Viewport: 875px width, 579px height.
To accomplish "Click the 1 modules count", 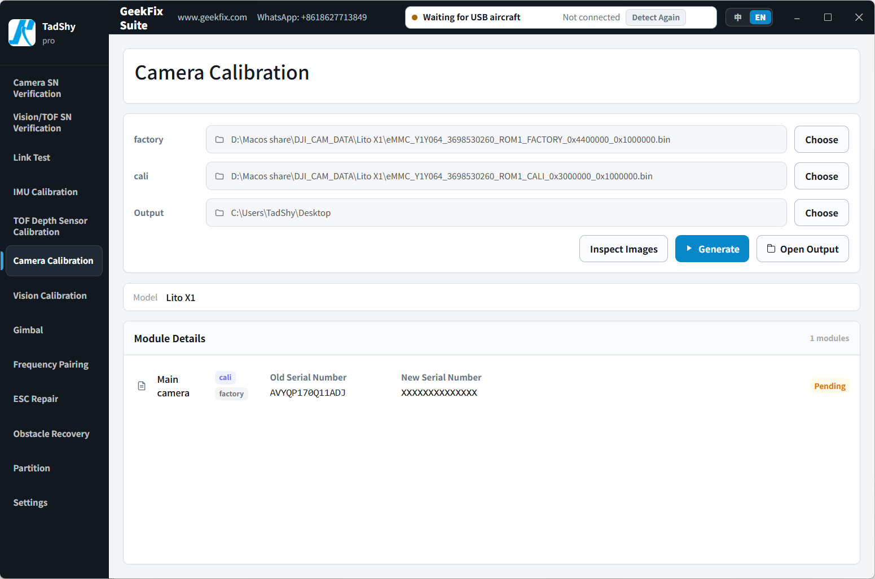I will [x=829, y=338].
